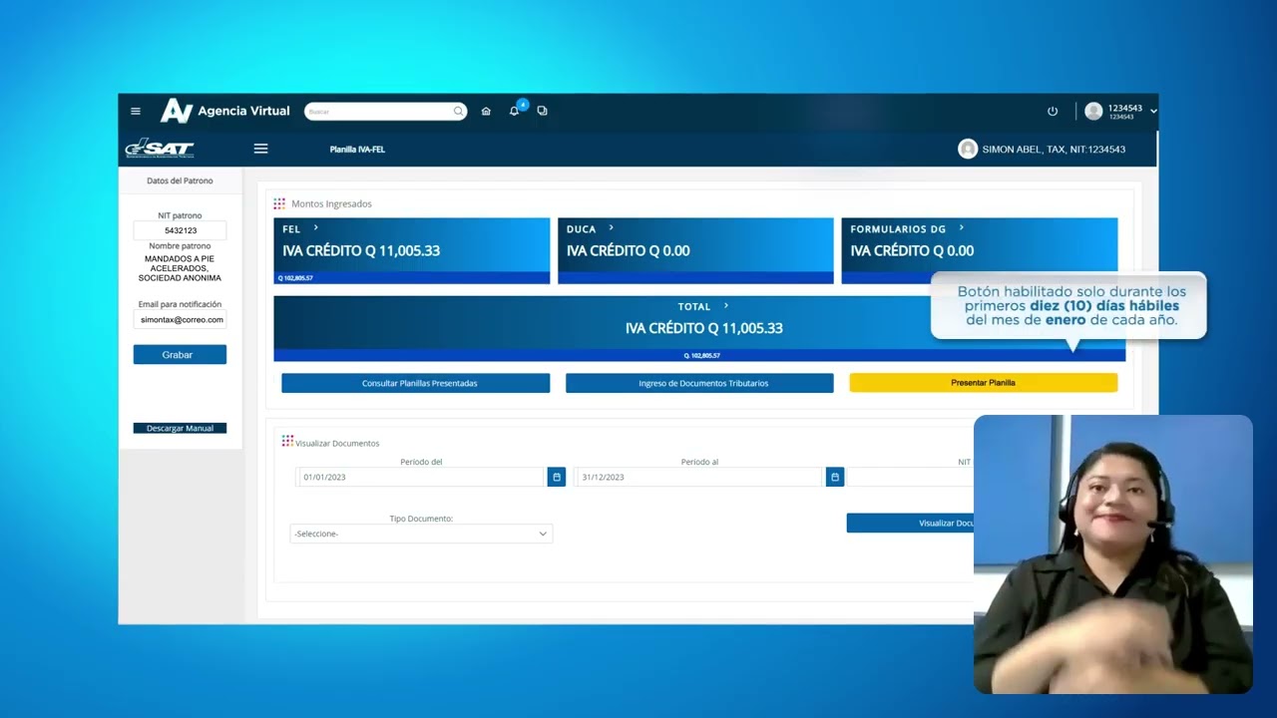This screenshot has height=718, width=1277.
Task: Click the Visualizar Documentos button
Action: pos(910,524)
